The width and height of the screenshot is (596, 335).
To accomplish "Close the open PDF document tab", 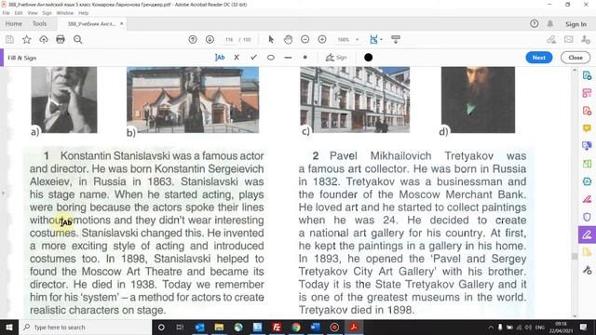I will 122,23.
